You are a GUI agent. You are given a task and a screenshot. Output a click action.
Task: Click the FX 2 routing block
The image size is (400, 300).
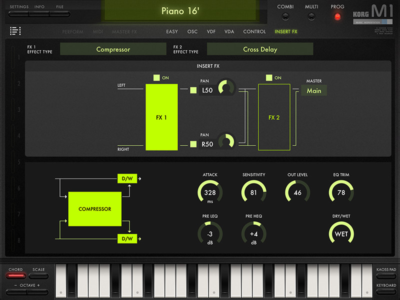(274, 117)
